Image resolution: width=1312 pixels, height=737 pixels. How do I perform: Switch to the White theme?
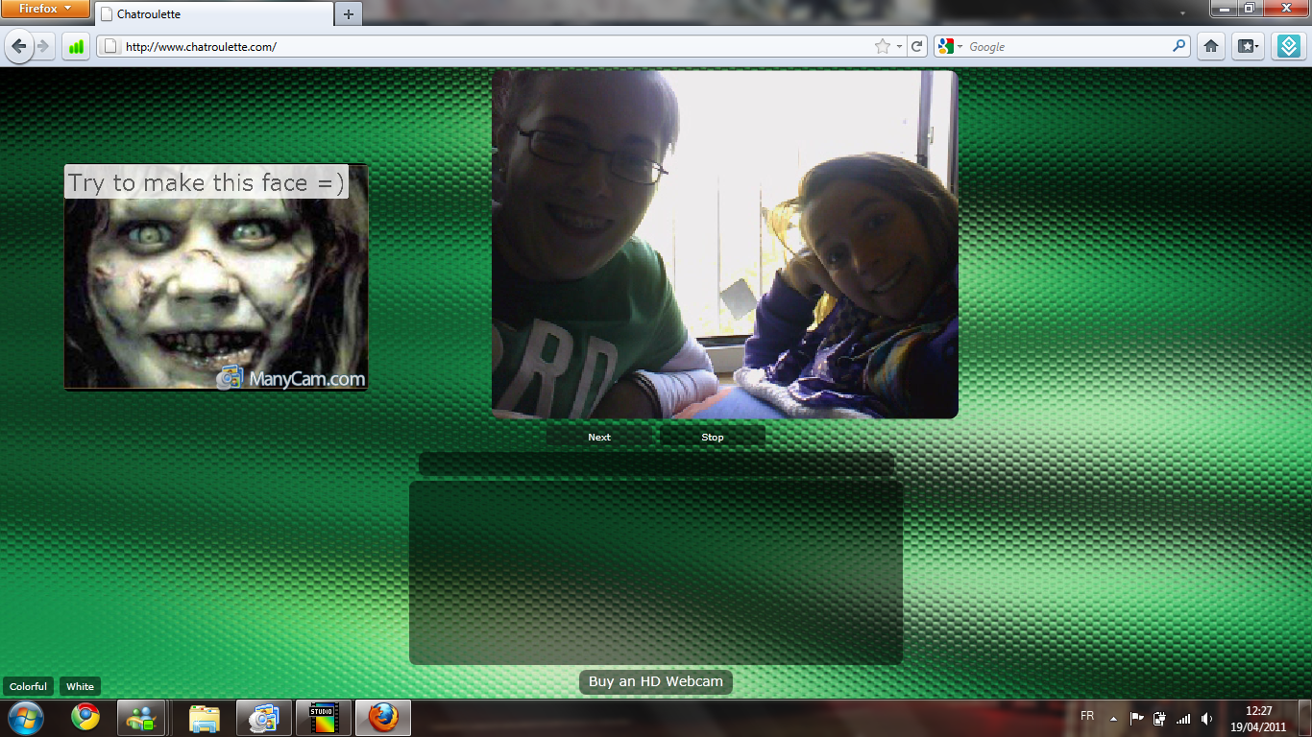click(80, 686)
